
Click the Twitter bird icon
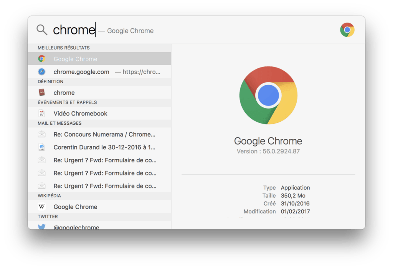[x=41, y=226]
